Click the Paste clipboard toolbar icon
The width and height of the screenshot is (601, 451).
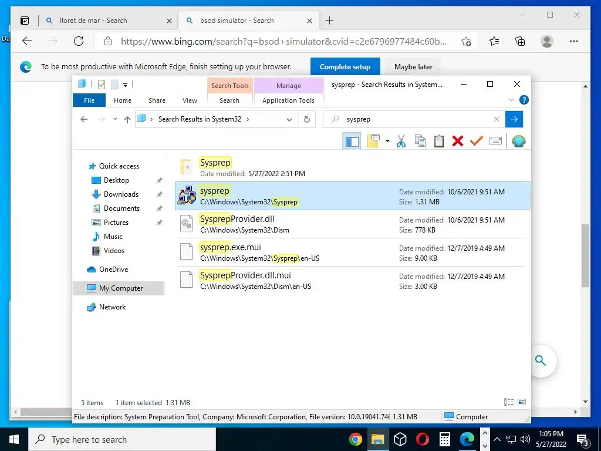439,141
